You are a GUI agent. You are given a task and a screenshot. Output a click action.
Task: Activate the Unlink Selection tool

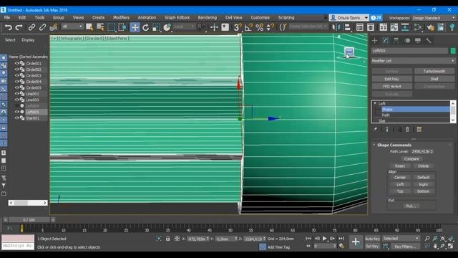(42, 27)
